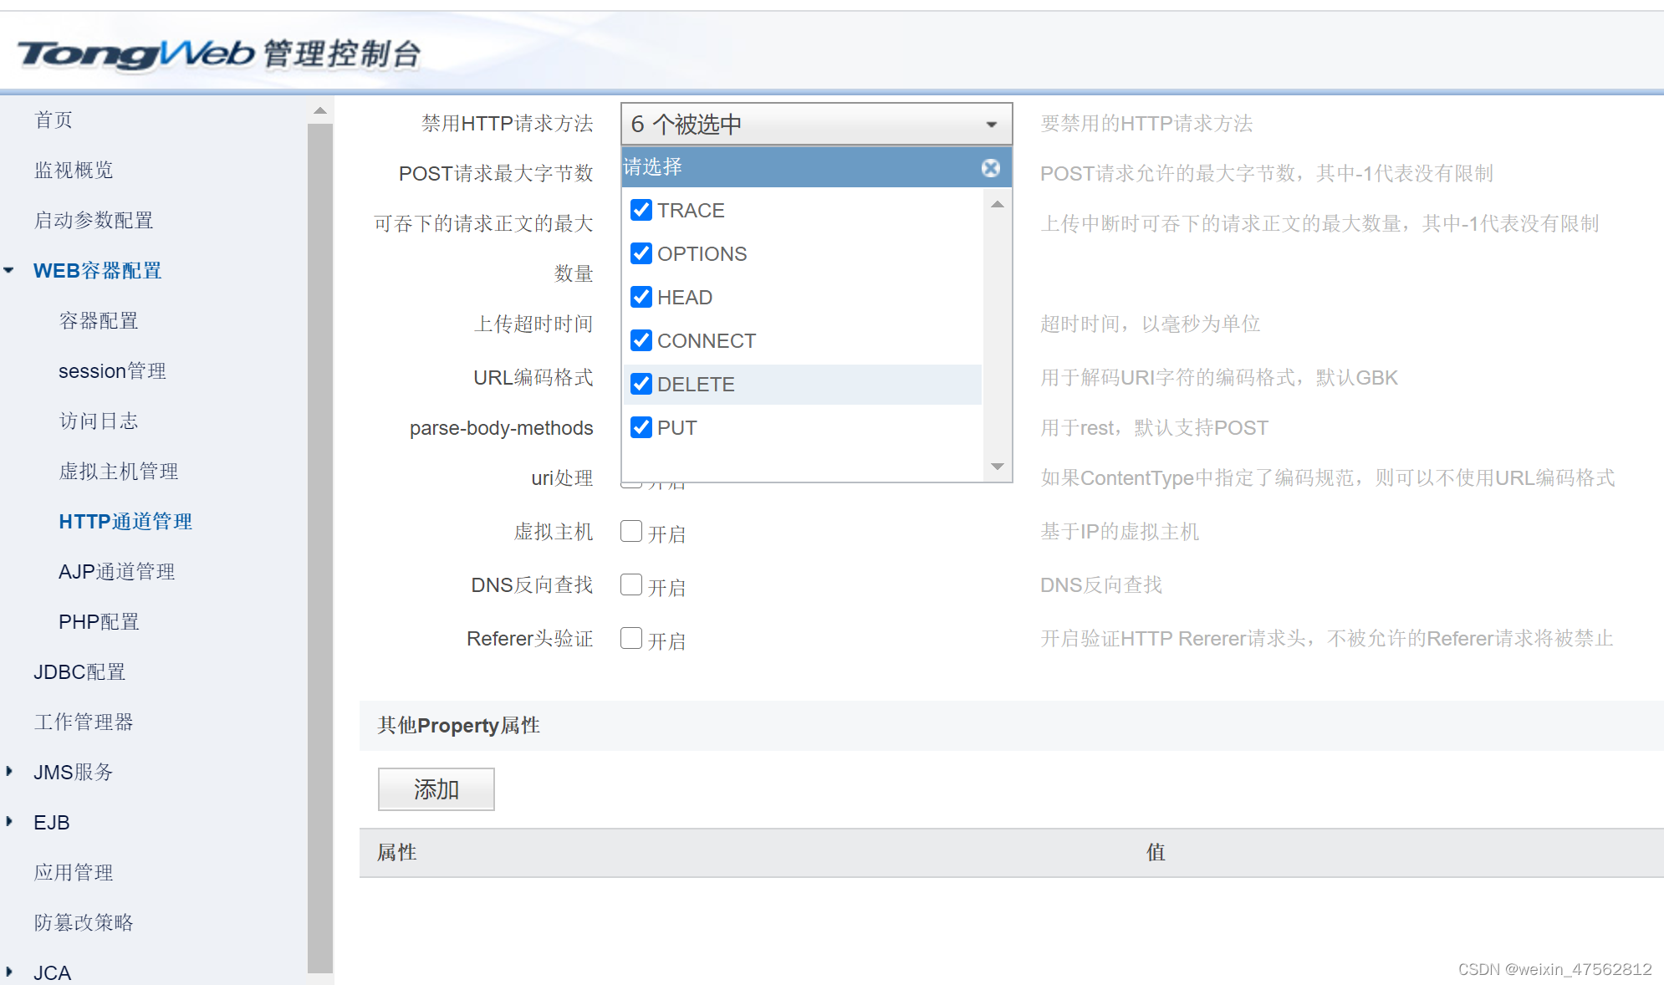Click the TongWeb logo
Screen dimensions: 1664x985
135,54
